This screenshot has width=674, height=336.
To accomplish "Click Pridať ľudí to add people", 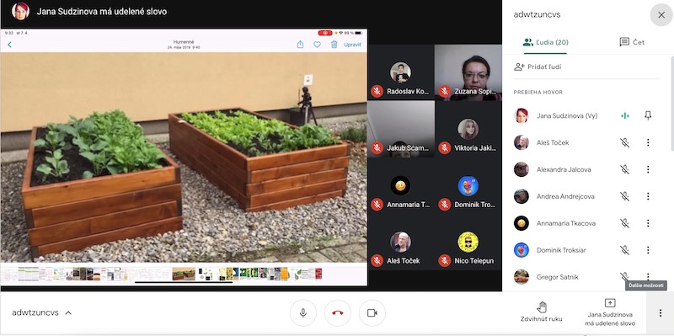I will [538, 67].
